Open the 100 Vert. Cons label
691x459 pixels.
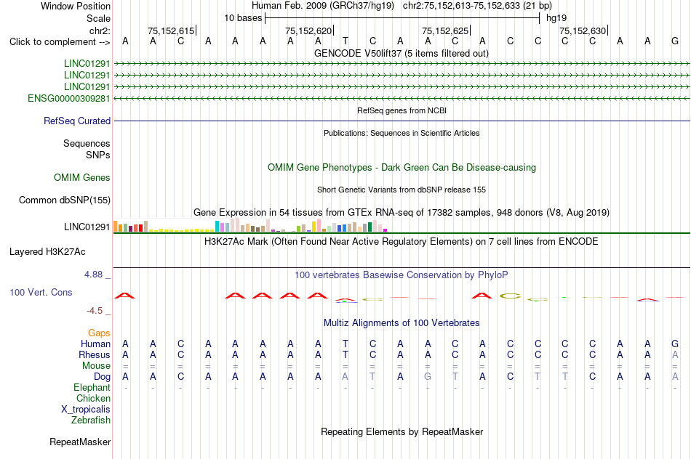click(x=41, y=292)
